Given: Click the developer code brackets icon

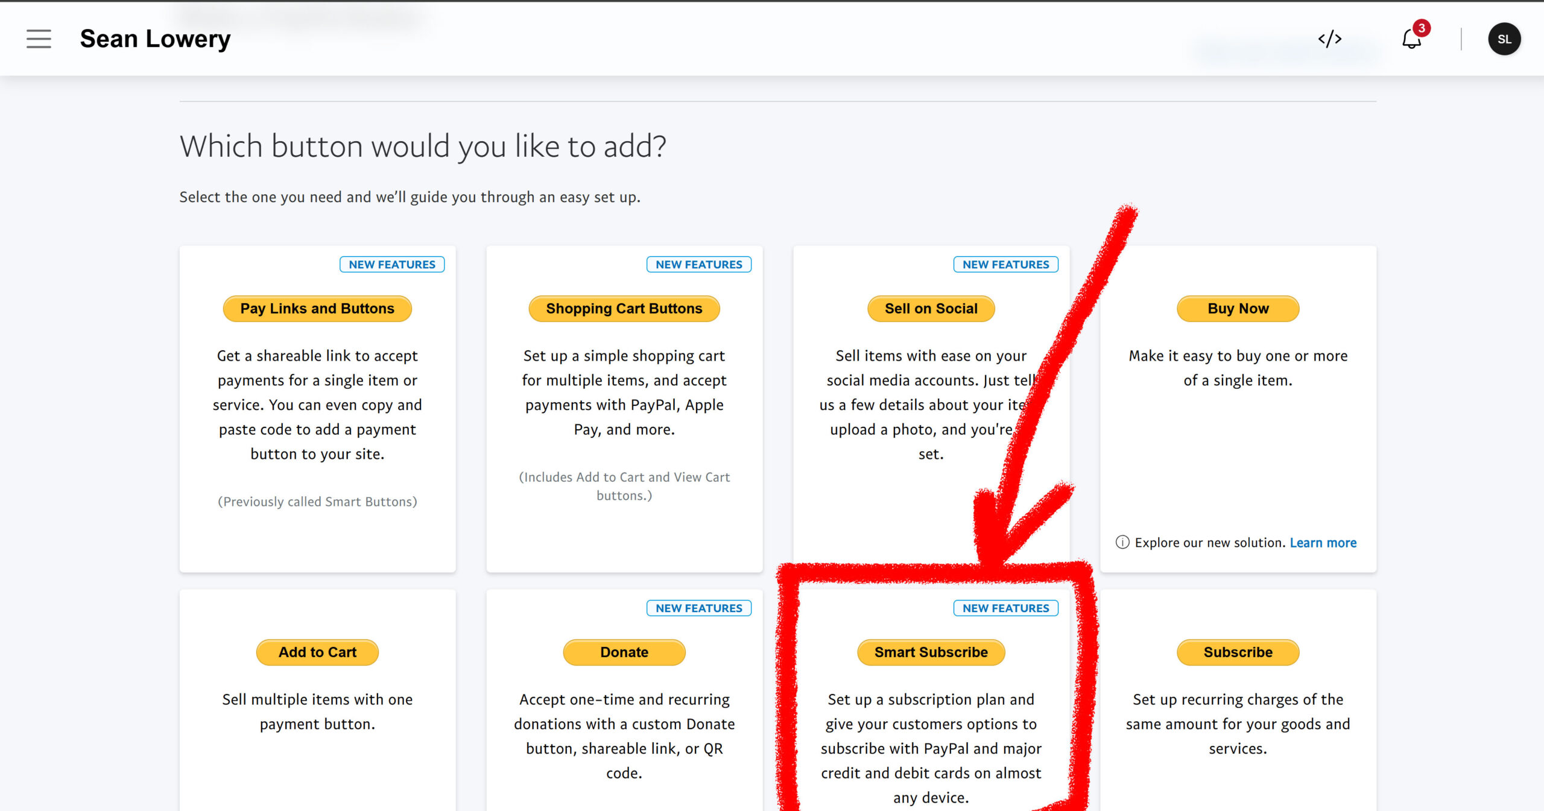Looking at the screenshot, I should tap(1329, 39).
